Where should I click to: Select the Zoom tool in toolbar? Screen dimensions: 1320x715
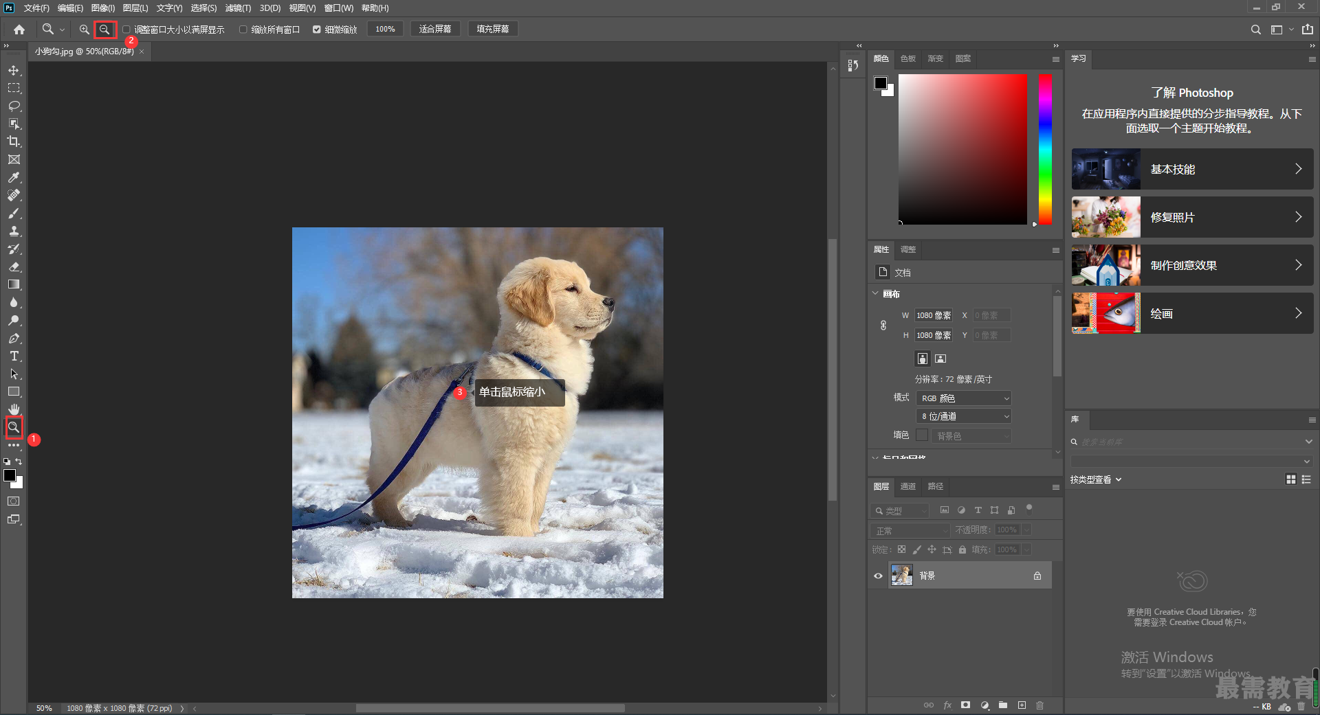point(14,427)
